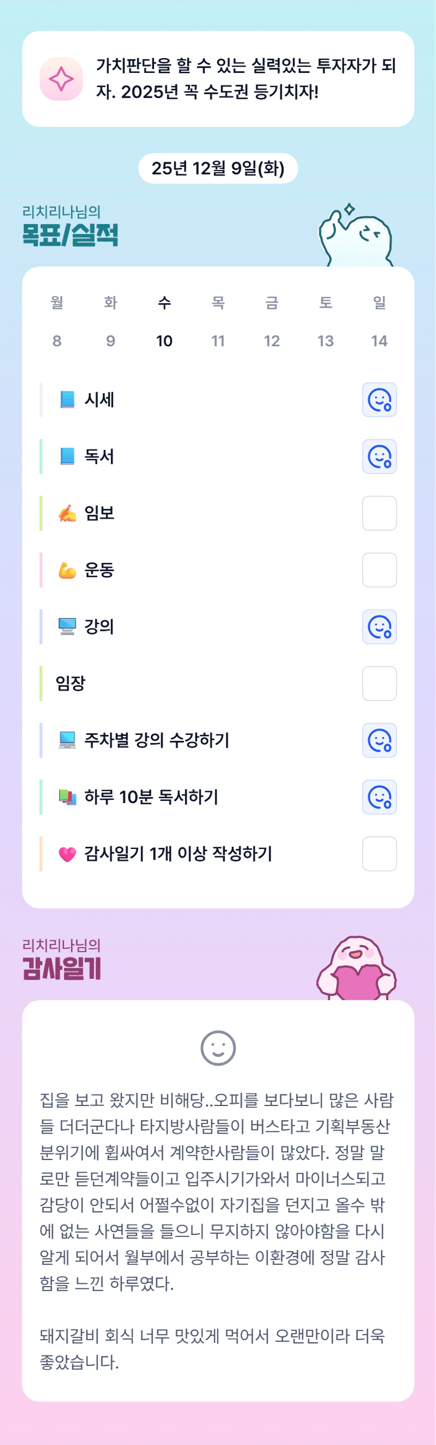The image size is (436, 1445).
Task: Select Sunday the 14th in week row
Action: tap(380, 341)
